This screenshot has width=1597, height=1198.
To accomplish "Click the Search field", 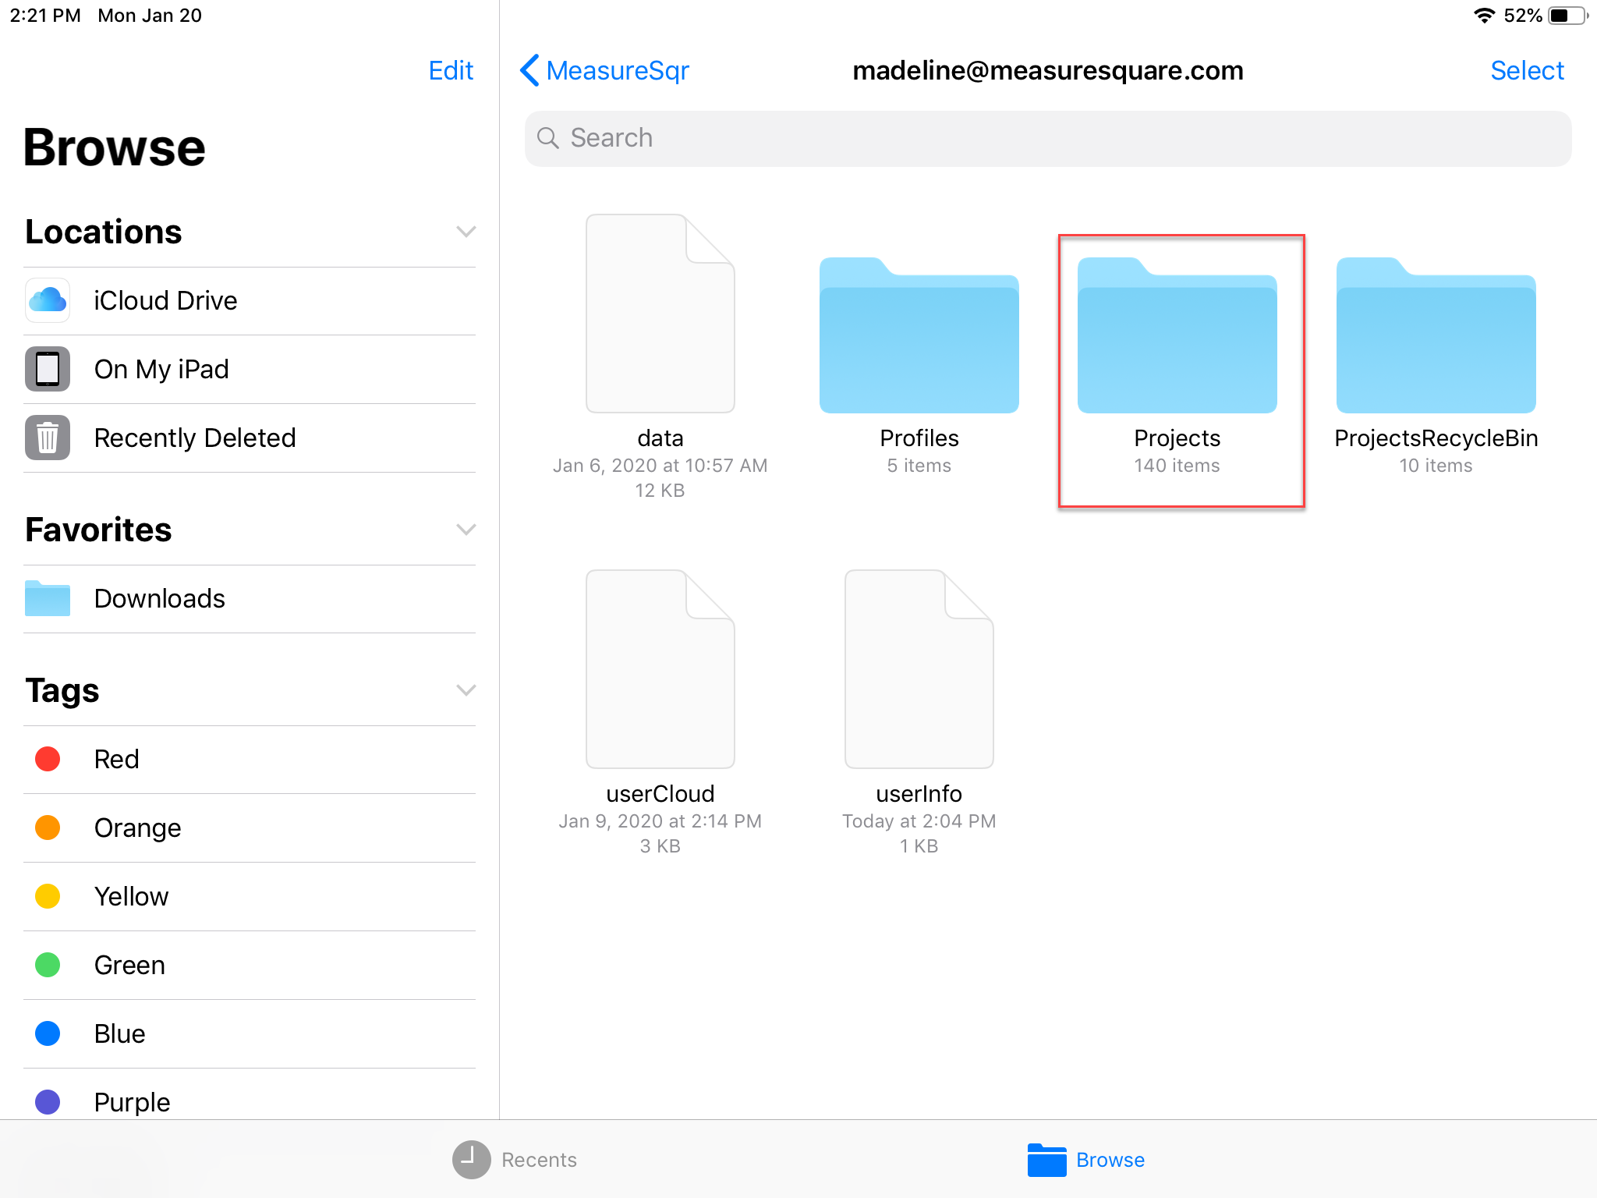I will [1047, 138].
